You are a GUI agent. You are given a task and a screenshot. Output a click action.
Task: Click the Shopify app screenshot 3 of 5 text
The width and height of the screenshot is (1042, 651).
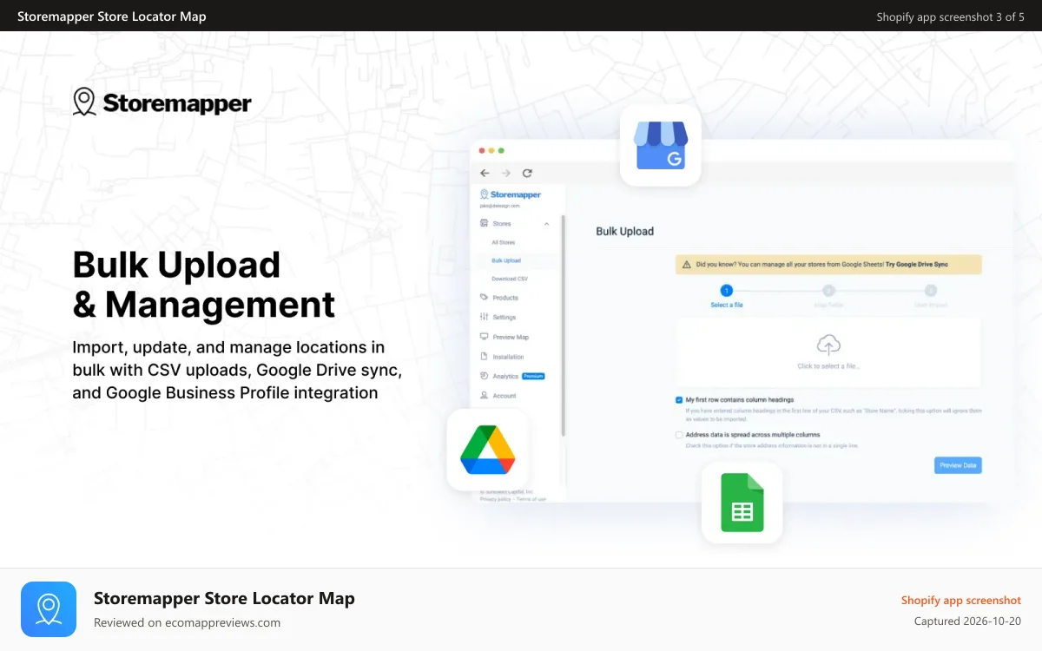[951, 16]
